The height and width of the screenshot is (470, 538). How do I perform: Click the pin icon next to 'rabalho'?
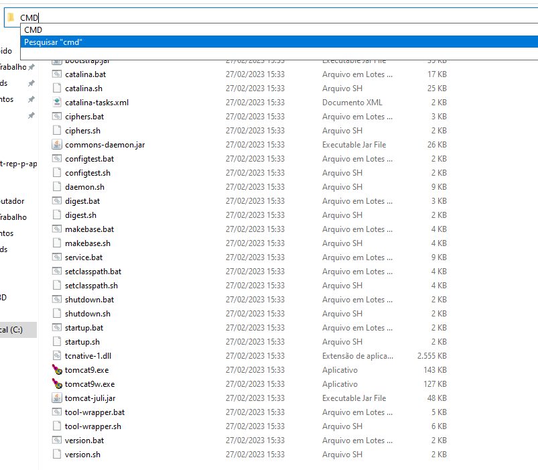tap(31, 67)
